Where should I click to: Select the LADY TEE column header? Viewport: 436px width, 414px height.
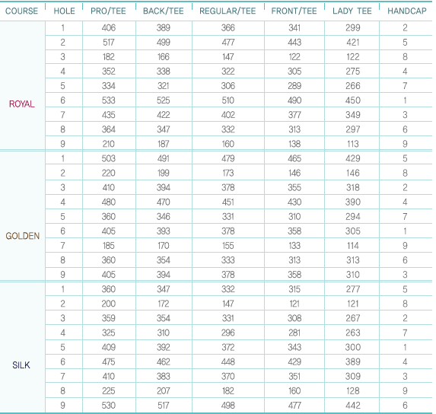(352, 11)
